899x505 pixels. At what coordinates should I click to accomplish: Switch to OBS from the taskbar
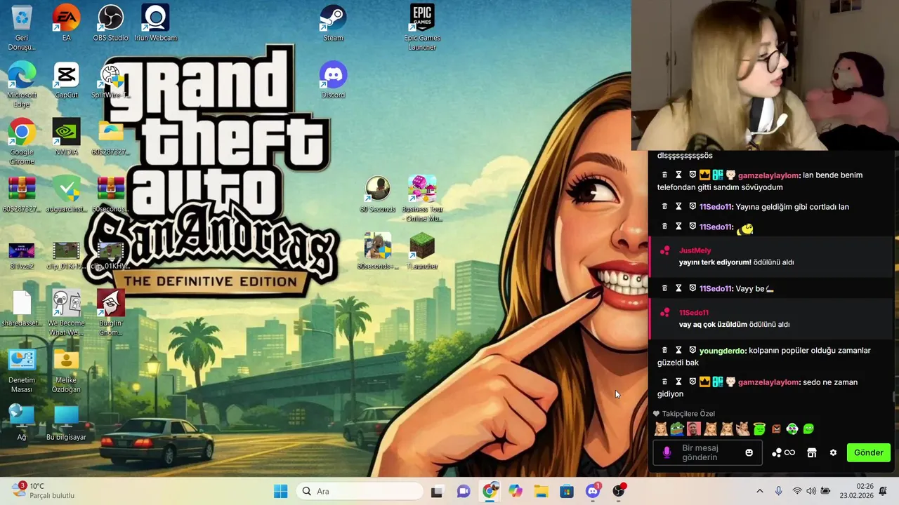click(619, 491)
